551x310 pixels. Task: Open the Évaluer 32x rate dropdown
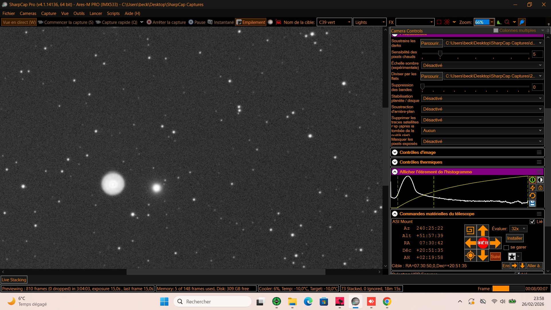518,229
